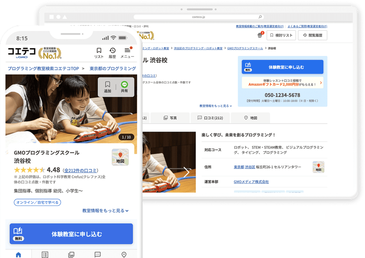Toggle the 追加 bookmark on the classroom photo
Screen dimensions: 365x258
[x=108, y=84]
